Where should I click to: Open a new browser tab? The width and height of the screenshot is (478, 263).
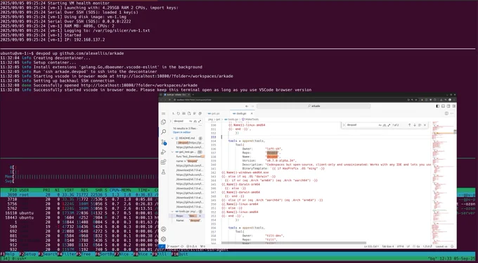click(193, 95)
